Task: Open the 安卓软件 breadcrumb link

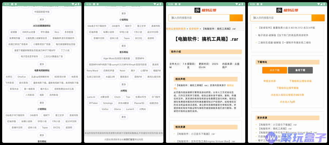Action: (x=194, y=29)
